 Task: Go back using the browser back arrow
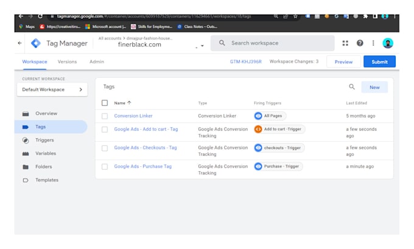[x=21, y=16]
